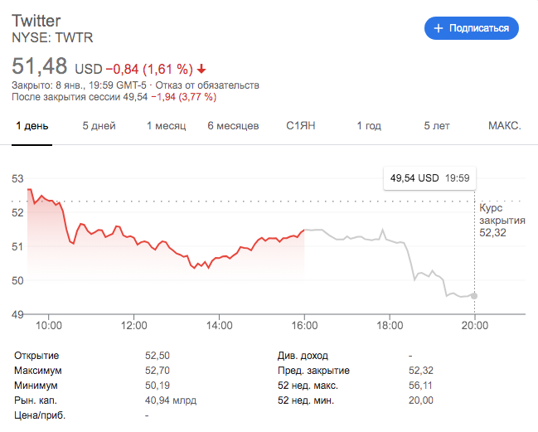The width and height of the screenshot is (538, 432).
Task: Click the Курс закрытия 52,32 label
Action: pos(502,221)
